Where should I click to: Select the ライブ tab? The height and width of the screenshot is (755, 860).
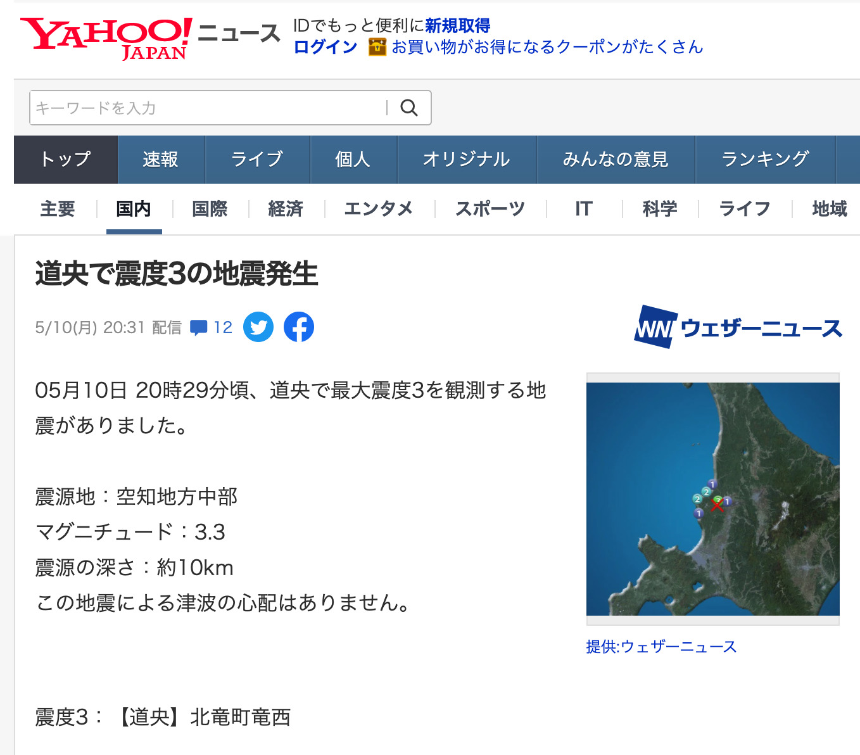click(x=256, y=160)
